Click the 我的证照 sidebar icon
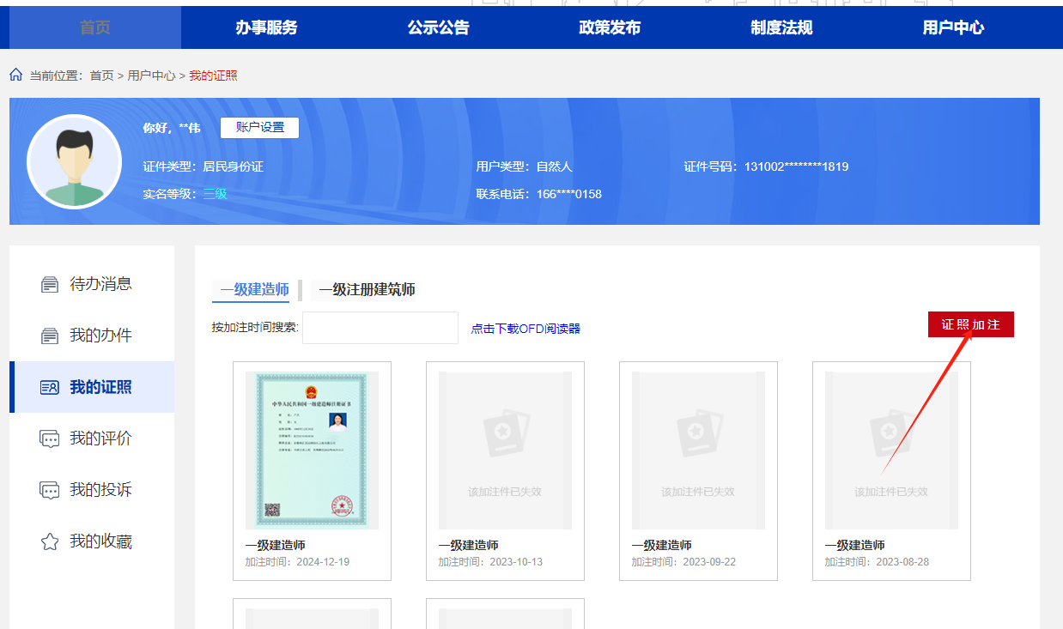Viewport: 1063px width, 629px height. pyautogui.click(x=50, y=387)
